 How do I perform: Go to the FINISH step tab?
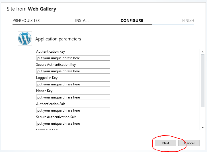click(188, 20)
